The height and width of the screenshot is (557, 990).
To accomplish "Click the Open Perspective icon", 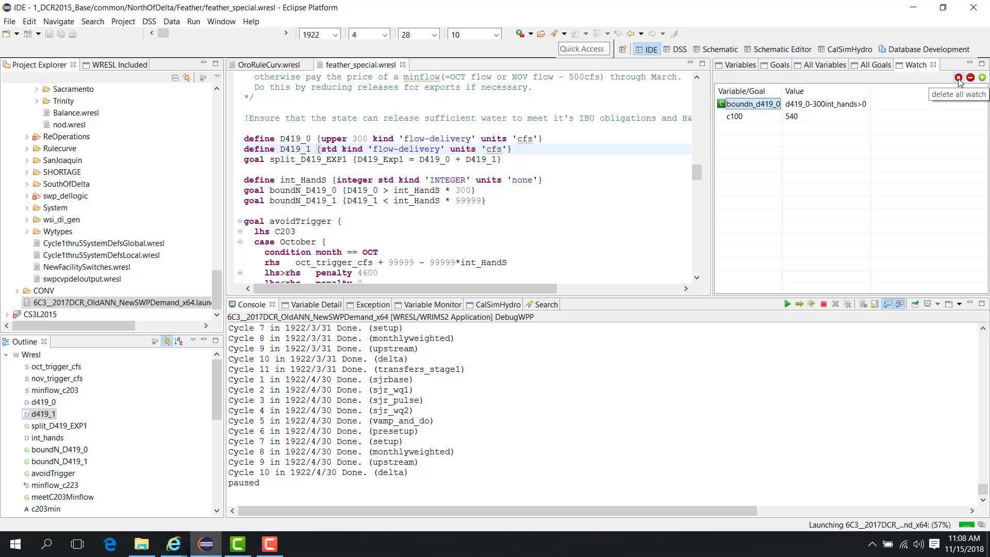I will tap(622, 50).
